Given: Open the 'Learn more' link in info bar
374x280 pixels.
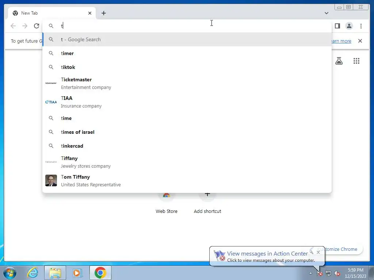Looking at the screenshot, I should [341, 41].
